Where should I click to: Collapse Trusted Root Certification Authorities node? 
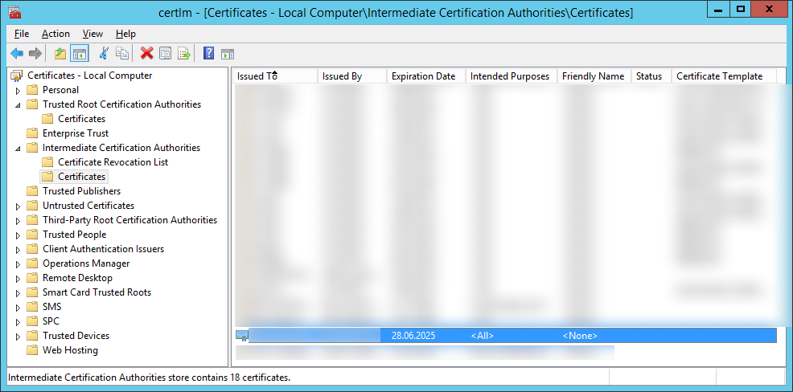(x=18, y=104)
